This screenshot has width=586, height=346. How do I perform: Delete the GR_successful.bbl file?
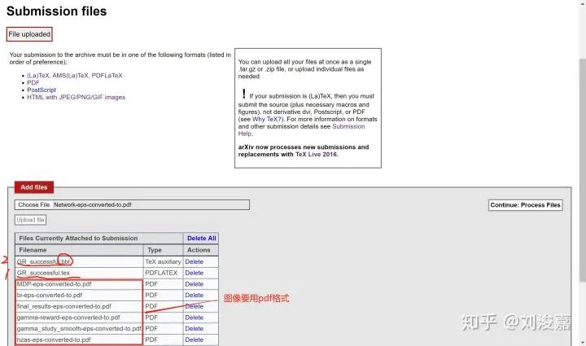(194, 261)
